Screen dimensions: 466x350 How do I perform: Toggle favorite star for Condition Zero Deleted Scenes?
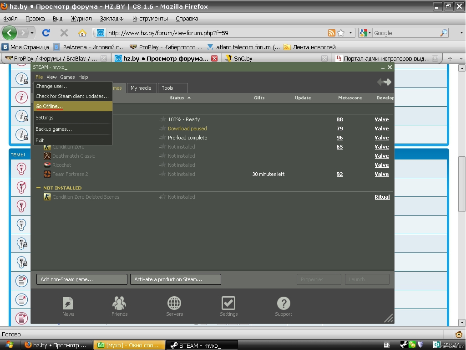(x=162, y=197)
